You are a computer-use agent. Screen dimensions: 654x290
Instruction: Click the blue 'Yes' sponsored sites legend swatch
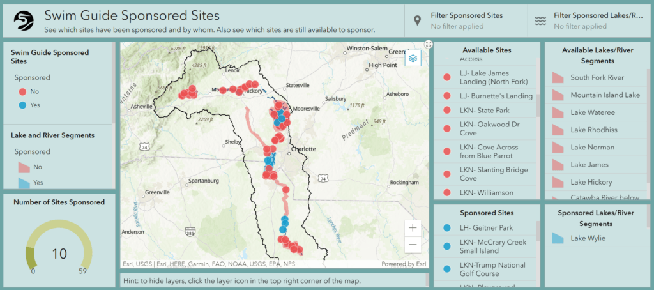(x=22, y=105)
